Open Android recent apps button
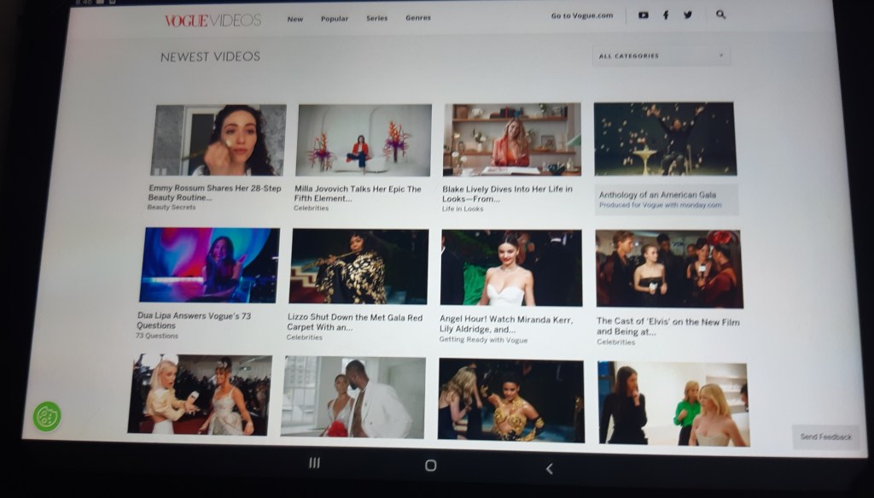The image size is (874, 498). point(314,463)
